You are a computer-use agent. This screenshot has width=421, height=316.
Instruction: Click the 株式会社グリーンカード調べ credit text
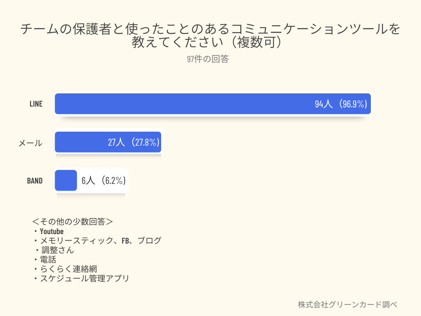click(x=347, y=304)
